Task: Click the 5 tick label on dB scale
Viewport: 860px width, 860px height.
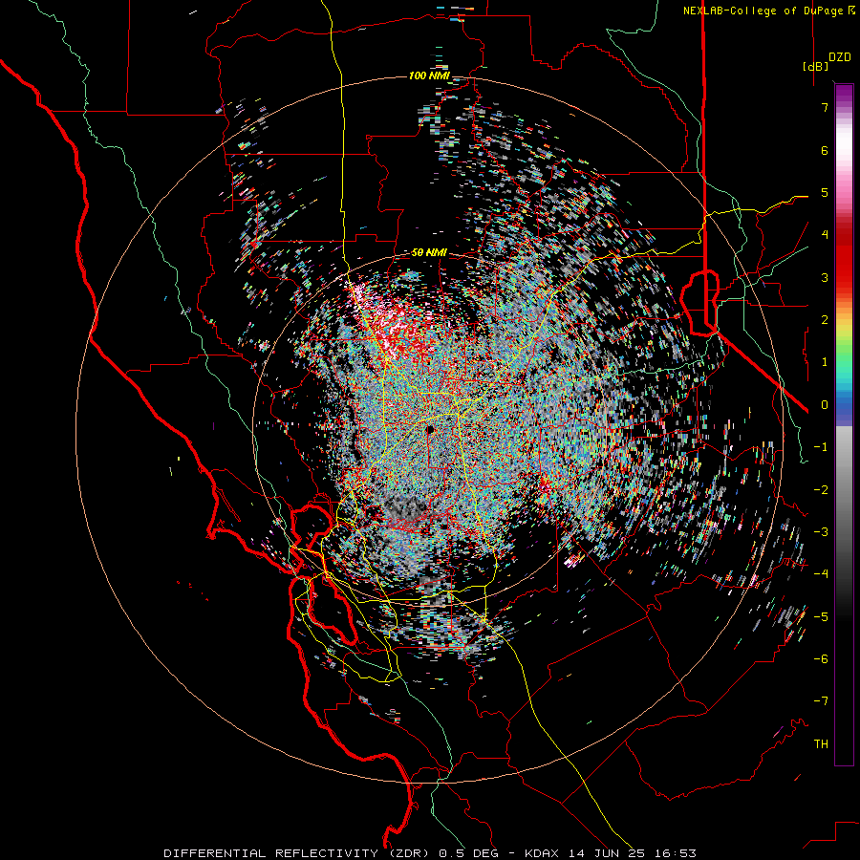Action: pos(825,192)
